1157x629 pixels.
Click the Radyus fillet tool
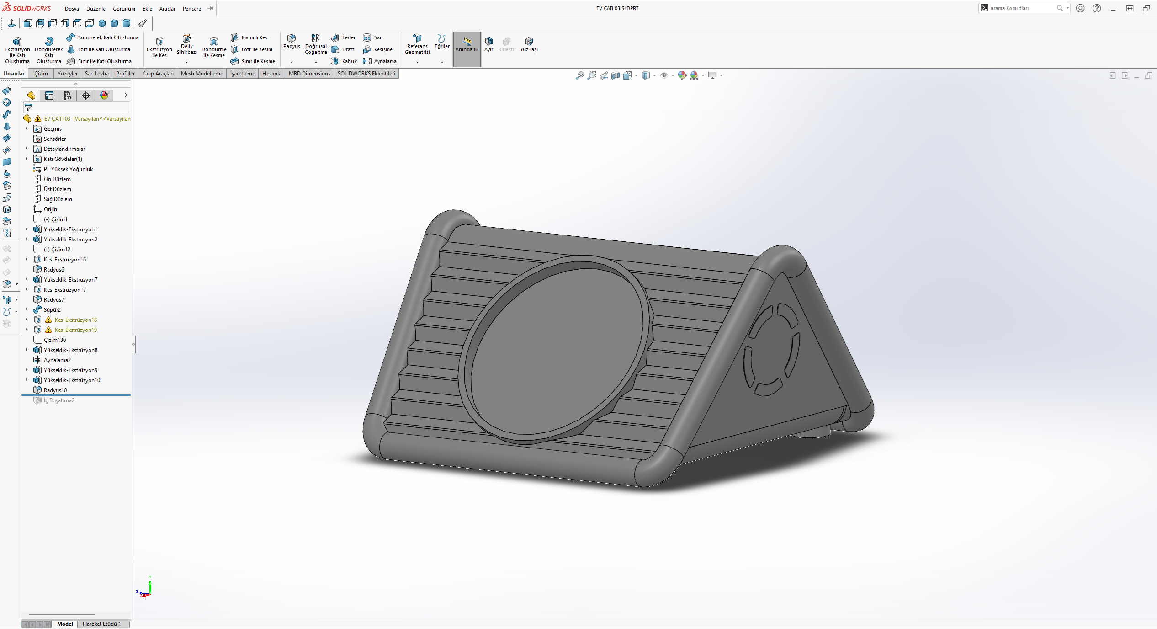292,41
